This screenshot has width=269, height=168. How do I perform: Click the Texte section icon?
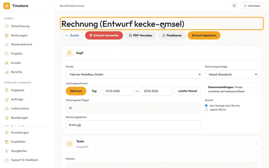pos(69,144)
